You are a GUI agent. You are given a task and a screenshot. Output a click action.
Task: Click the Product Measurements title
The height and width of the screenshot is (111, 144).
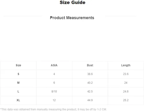click(72, 18)
